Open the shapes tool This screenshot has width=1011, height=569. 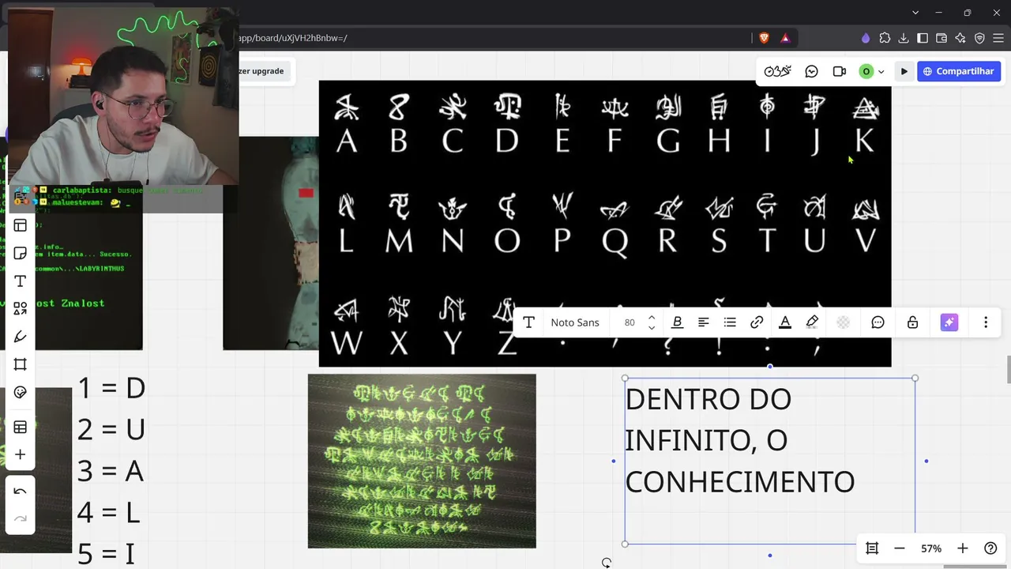(x=21, y=309)
